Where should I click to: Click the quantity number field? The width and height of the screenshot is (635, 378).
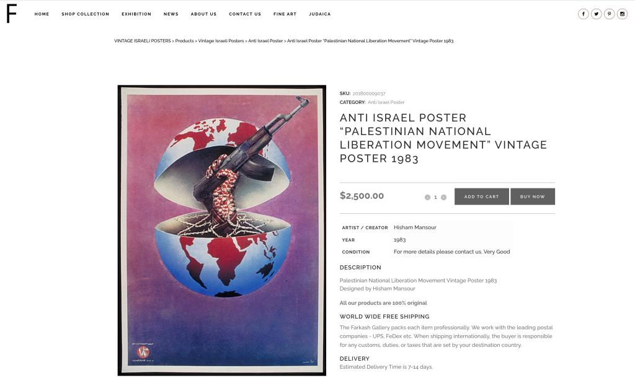coord(435,197)
